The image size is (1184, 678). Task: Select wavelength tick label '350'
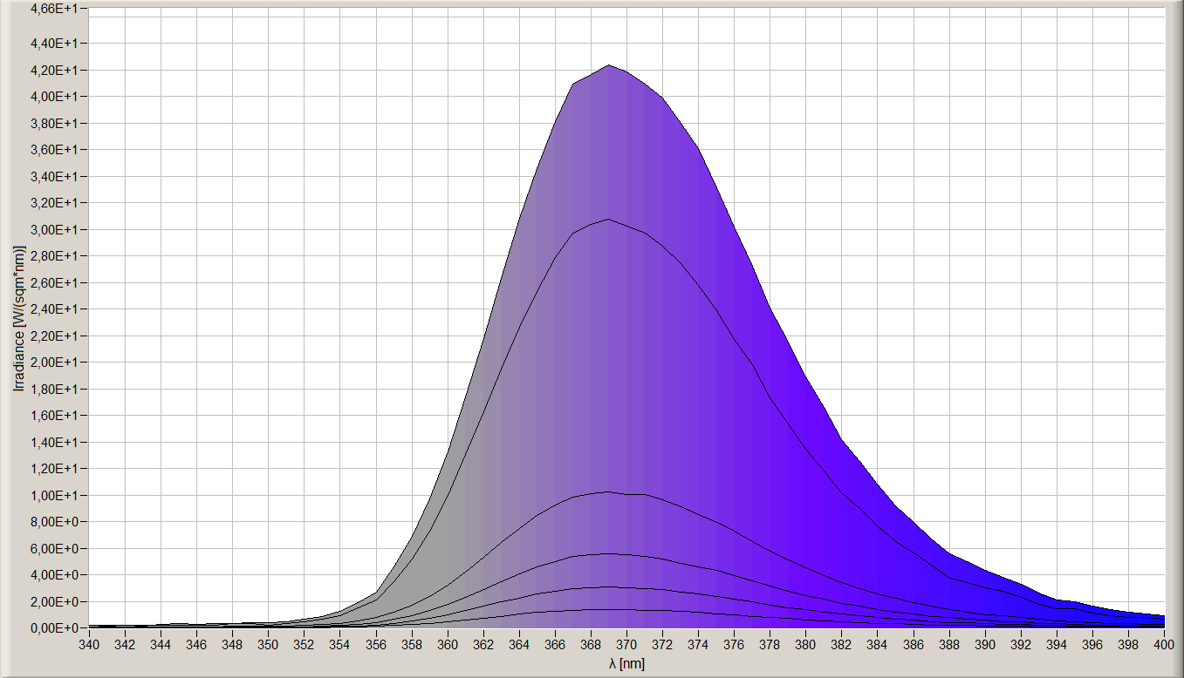click(x=268, y=645)
